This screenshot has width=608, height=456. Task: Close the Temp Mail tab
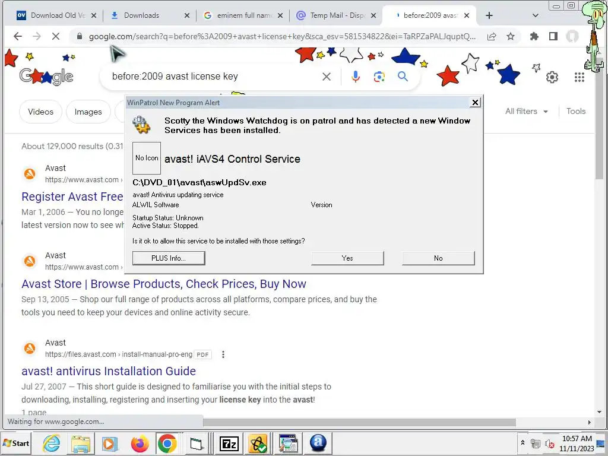click(373, 15)
